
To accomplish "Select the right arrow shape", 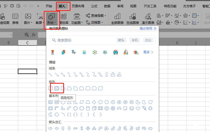I will [x=50, y=129].
